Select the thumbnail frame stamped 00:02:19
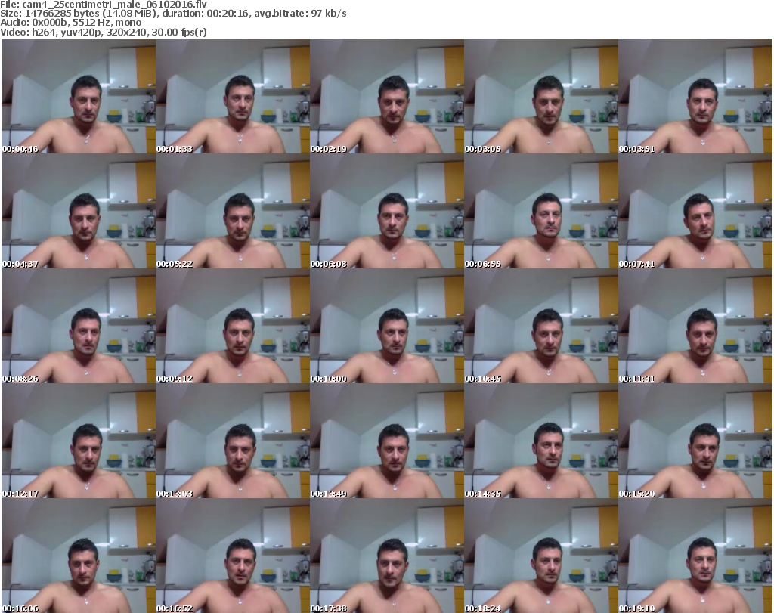 (x=387, y=96)
